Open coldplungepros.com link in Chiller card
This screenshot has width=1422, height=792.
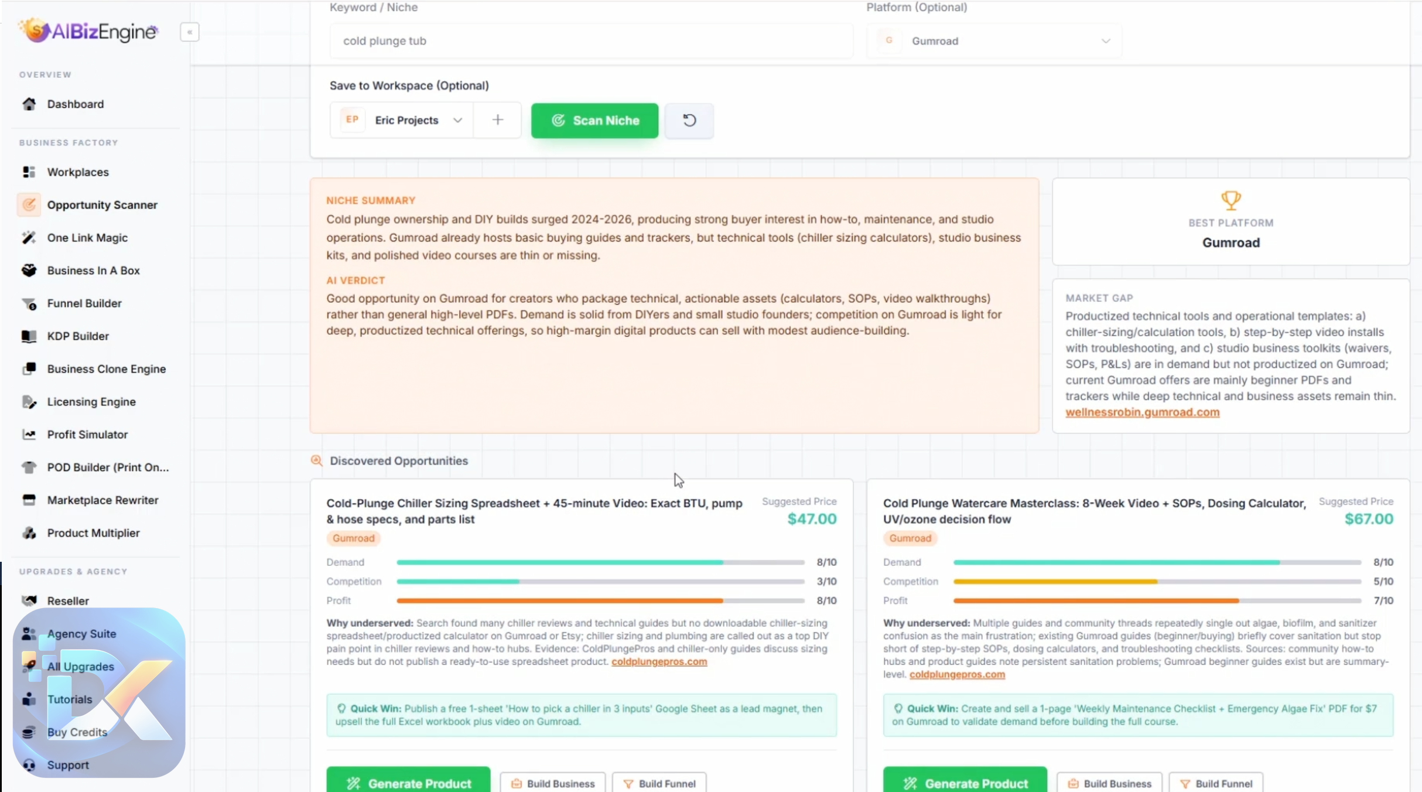tap(659, 662)
